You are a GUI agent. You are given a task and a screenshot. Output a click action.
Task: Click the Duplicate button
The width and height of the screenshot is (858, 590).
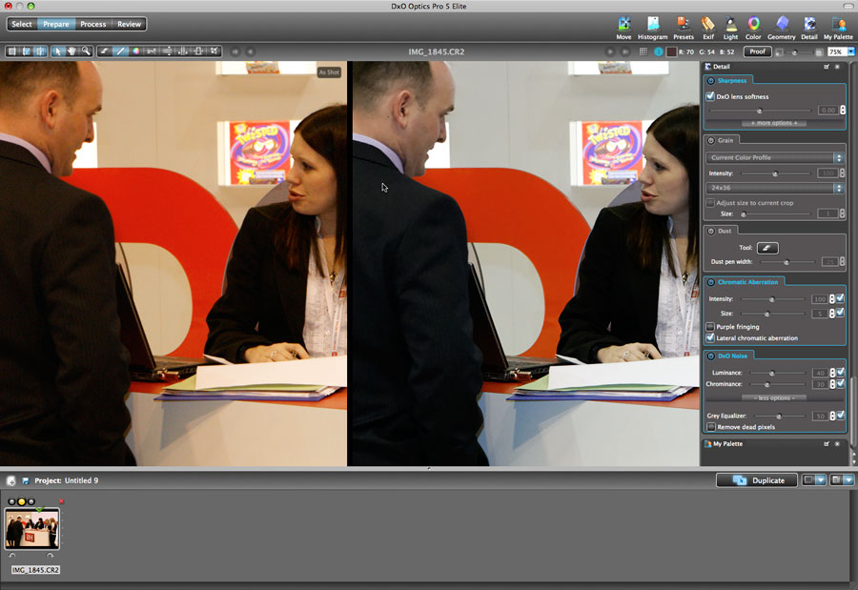click(x=757, y=480)
